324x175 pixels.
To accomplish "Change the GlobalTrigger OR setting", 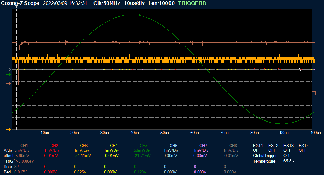I will pyautogui.click(x=287, y=156).
